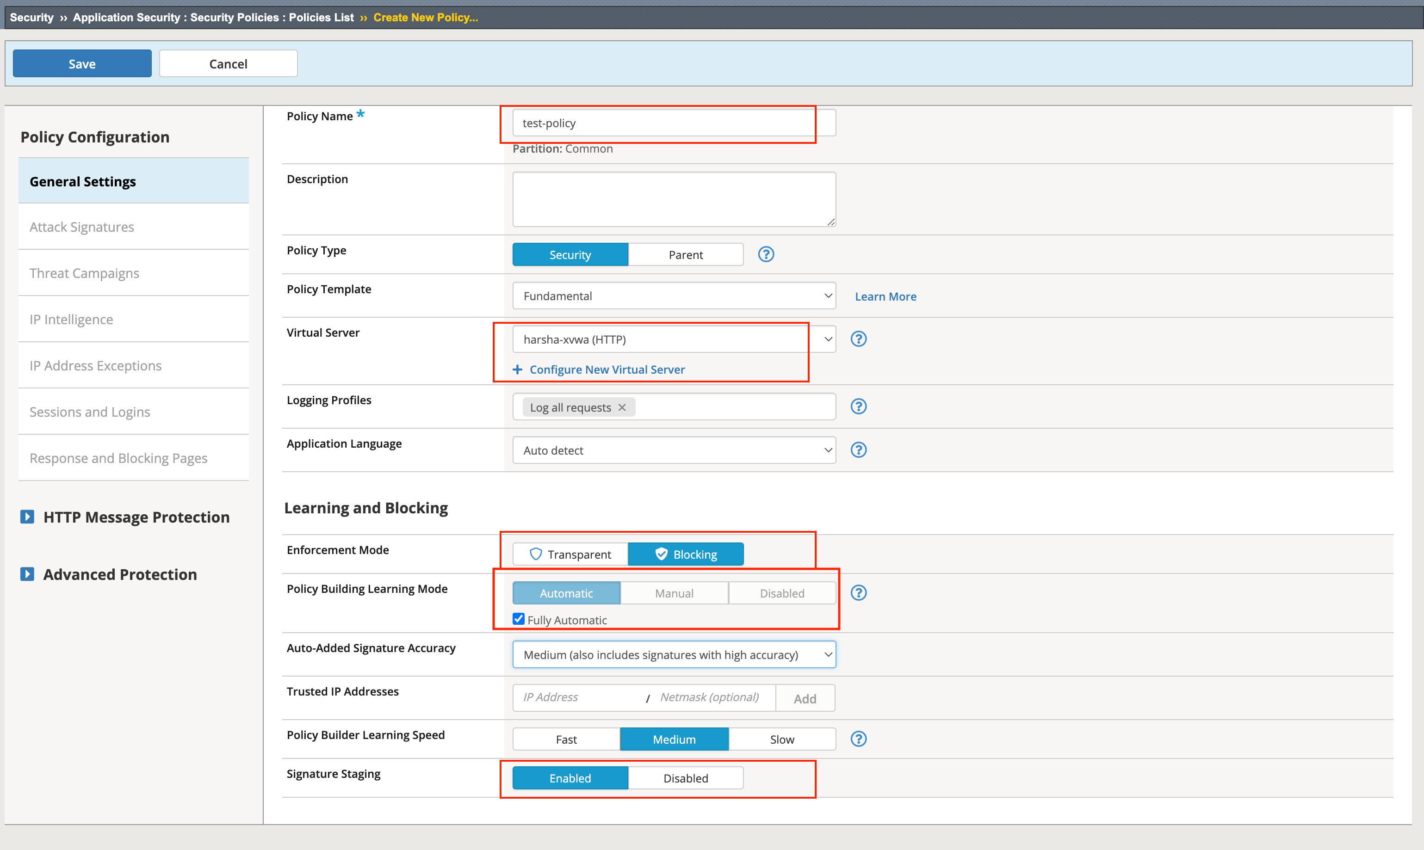Click the help icon beside Virtual Server dropdown
The image size is (1424, 850).
tap(859, 339)
